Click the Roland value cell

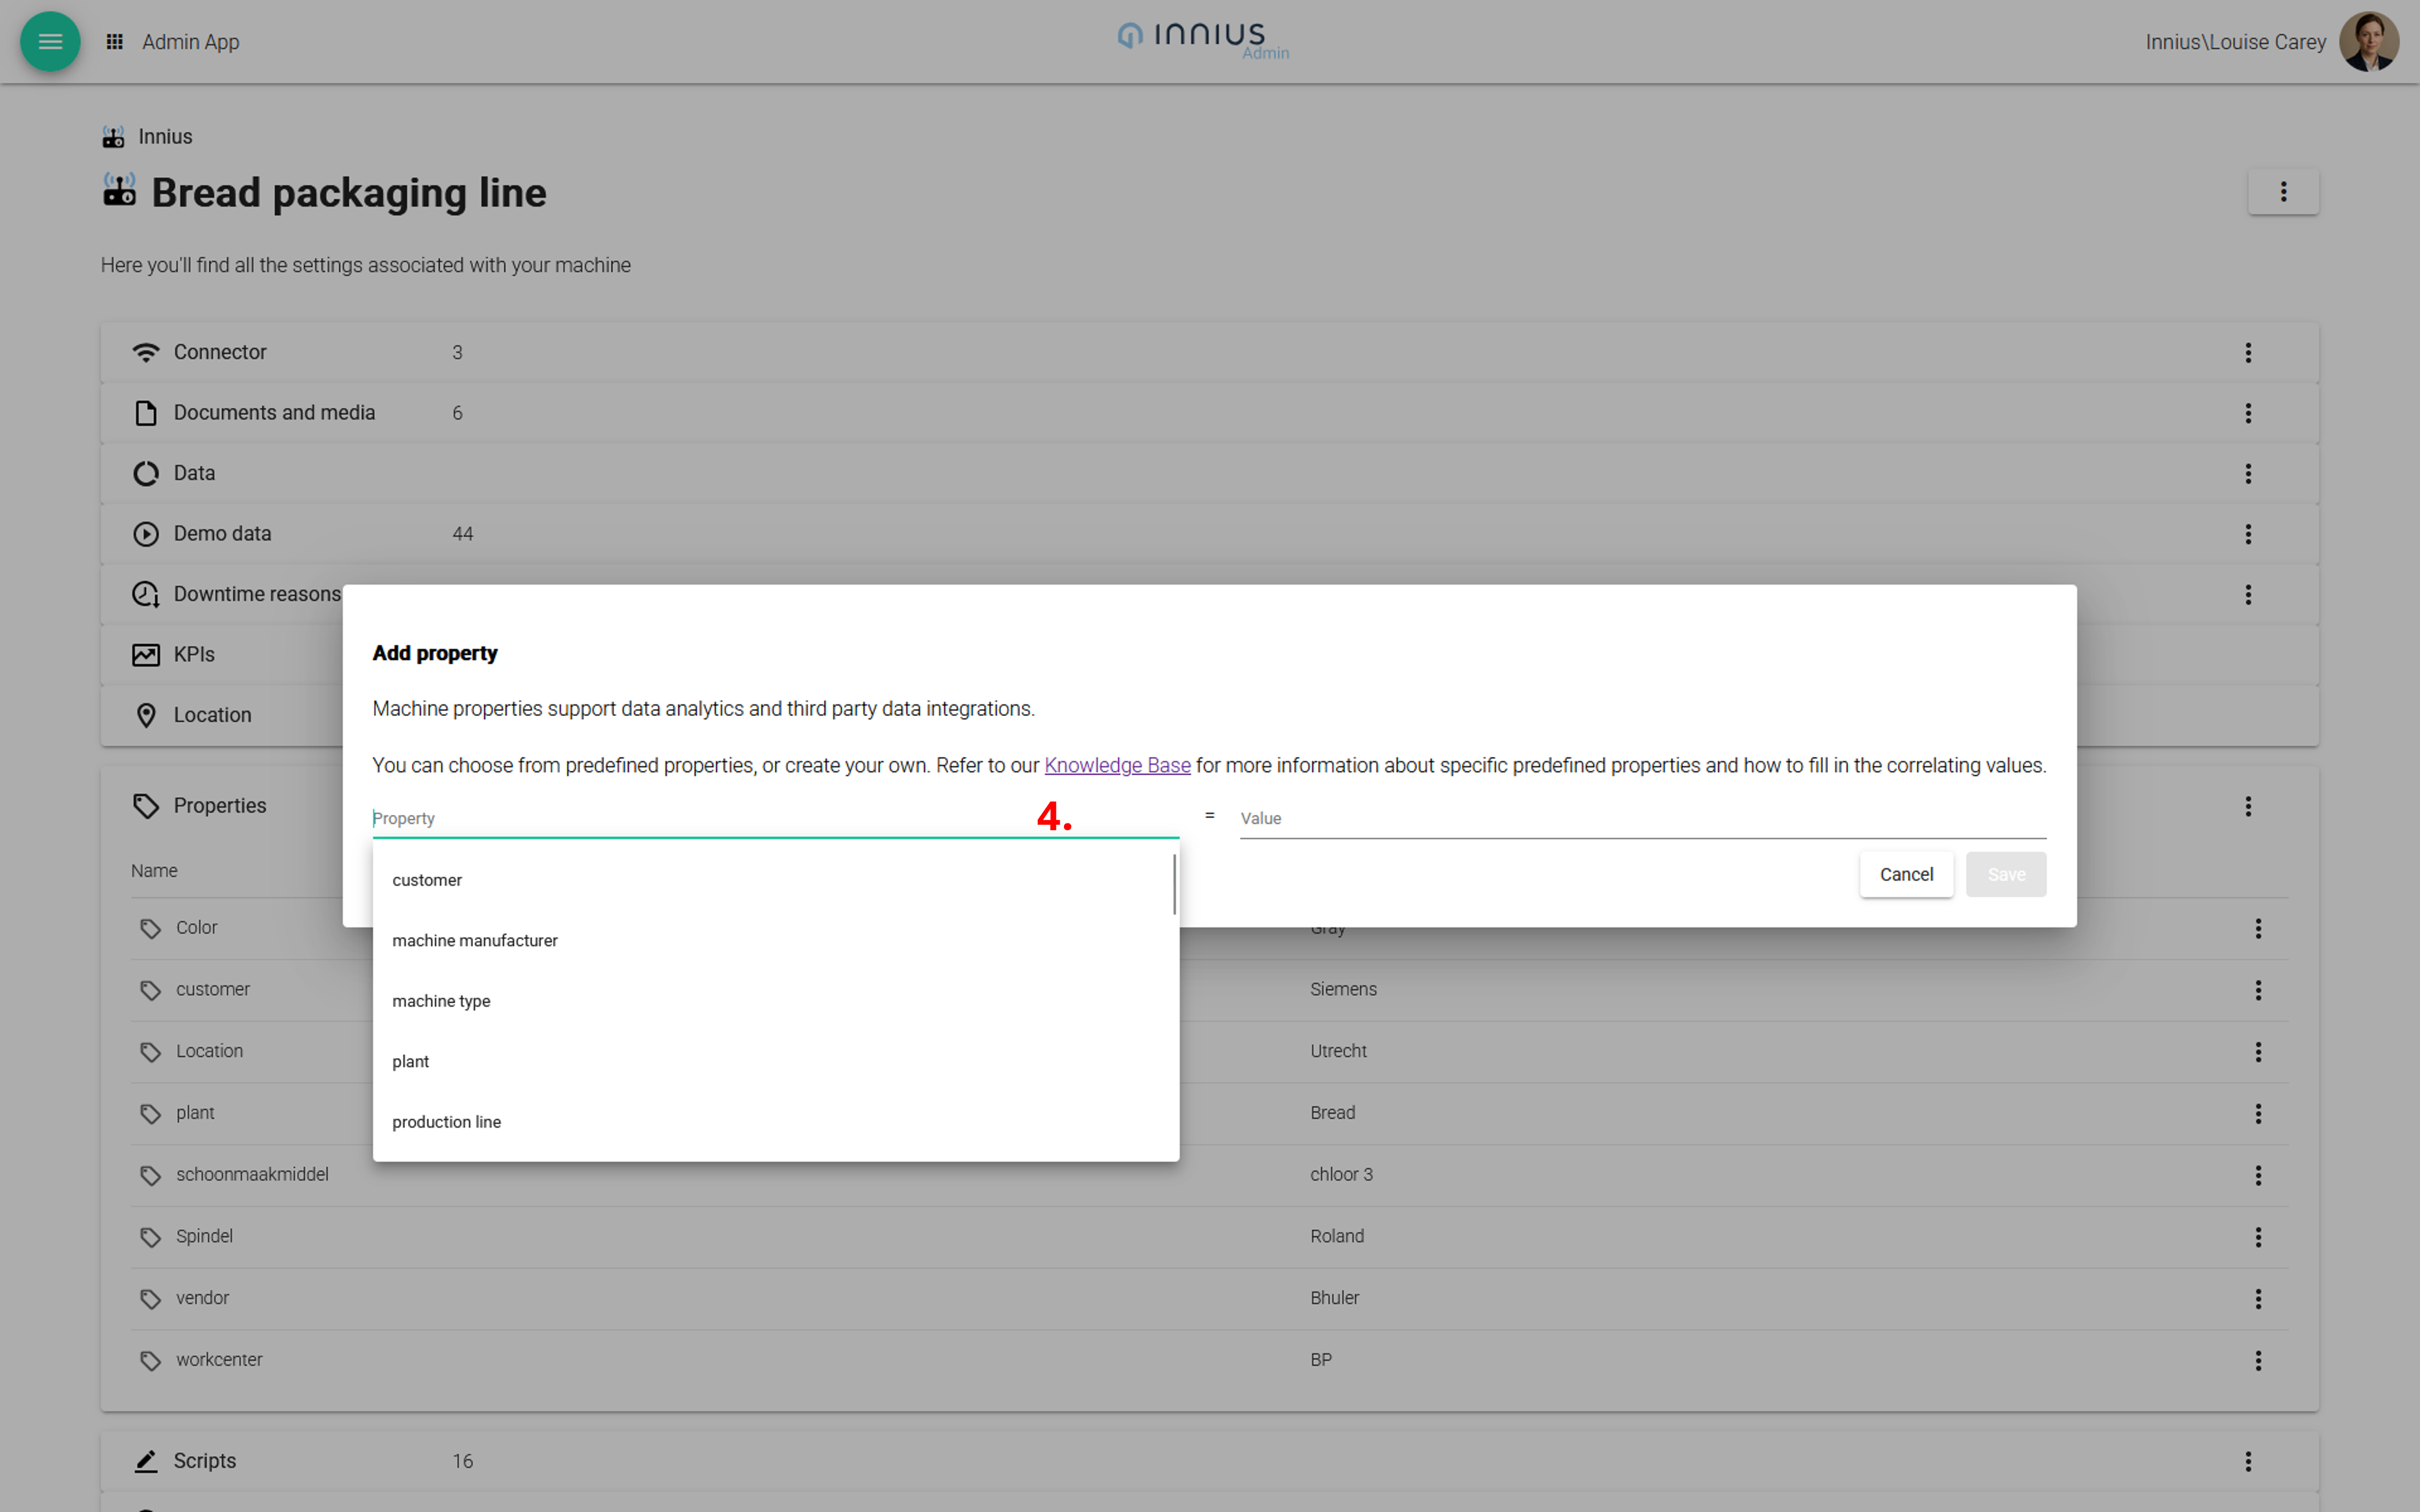[1337, 1236]
